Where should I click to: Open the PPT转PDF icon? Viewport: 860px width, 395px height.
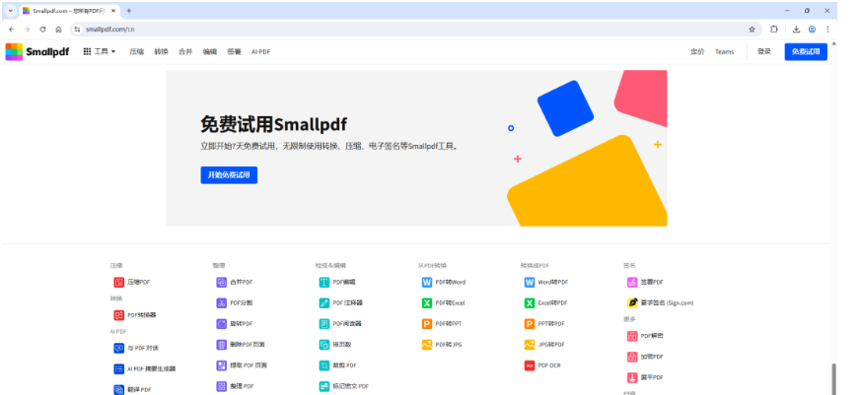pos(530,324)
